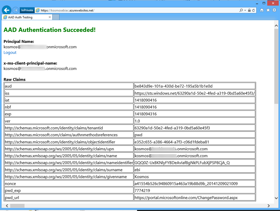The image size is (280, 211).
Task: Open a new tab with the blank tab button
Action: coord(56,17)
